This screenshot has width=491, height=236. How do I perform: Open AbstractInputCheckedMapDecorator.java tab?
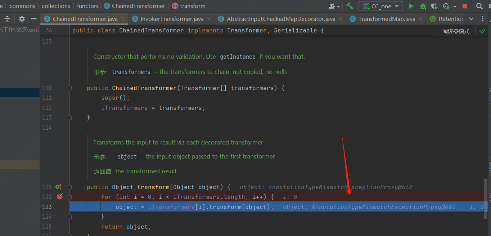pos(281,19)
